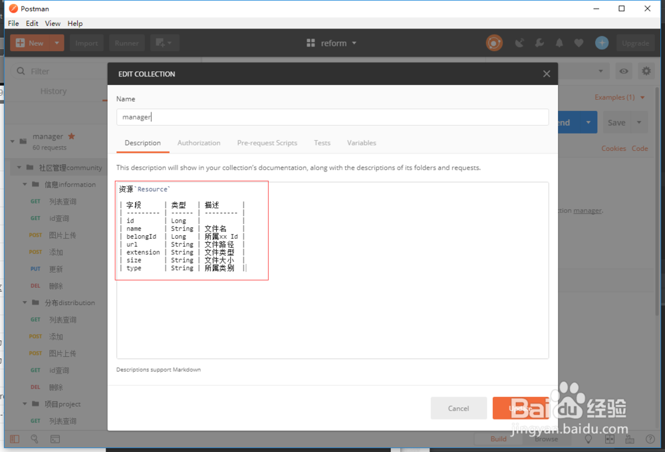Click the heart icon in the header
Image resolution: width=665 pixels, height=452 pixels.
579,43
